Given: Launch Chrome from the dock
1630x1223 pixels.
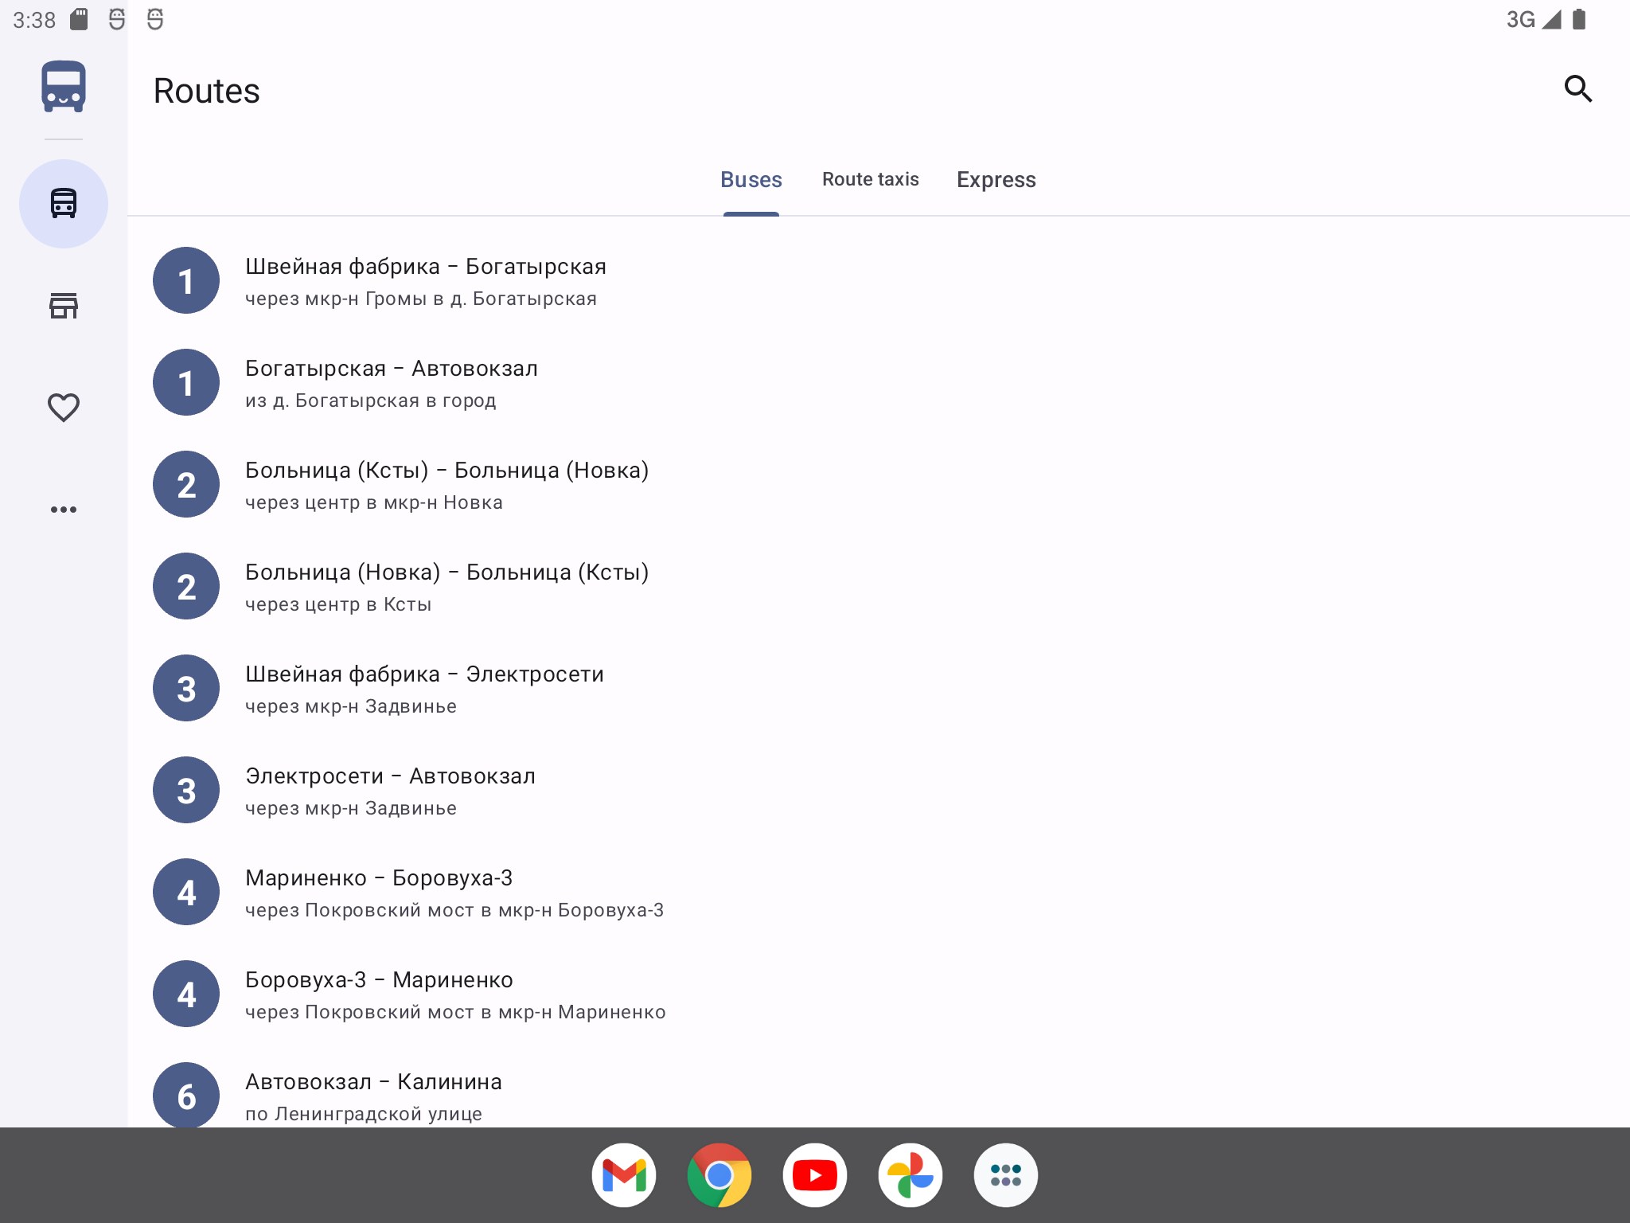Looking at the screenshot, I should pos(719,1175).
